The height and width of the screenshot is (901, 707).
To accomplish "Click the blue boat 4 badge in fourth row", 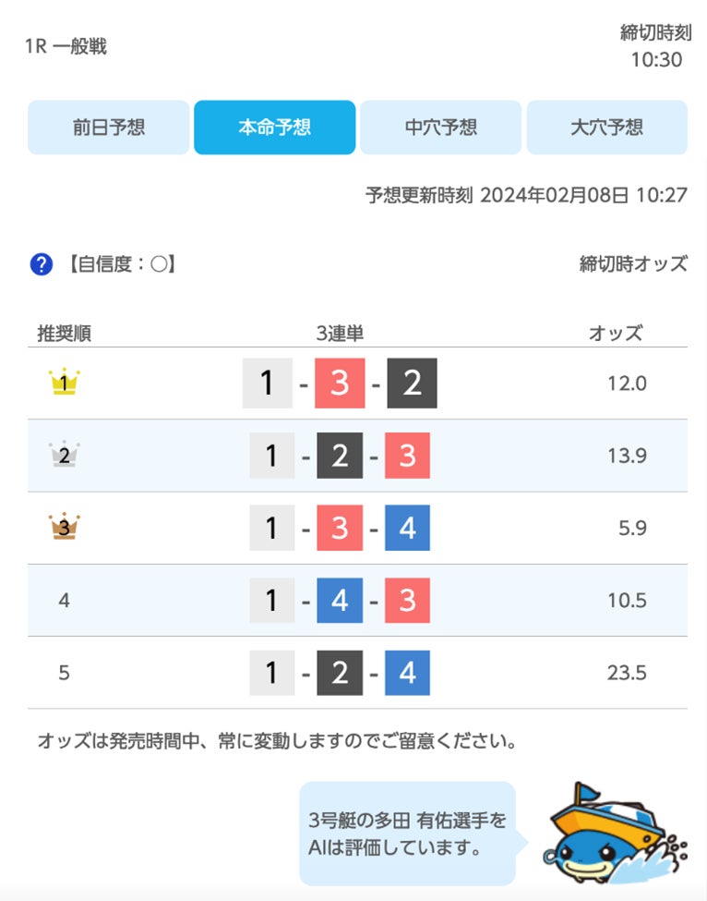I will pyautogui.click(x=340, y=601).
